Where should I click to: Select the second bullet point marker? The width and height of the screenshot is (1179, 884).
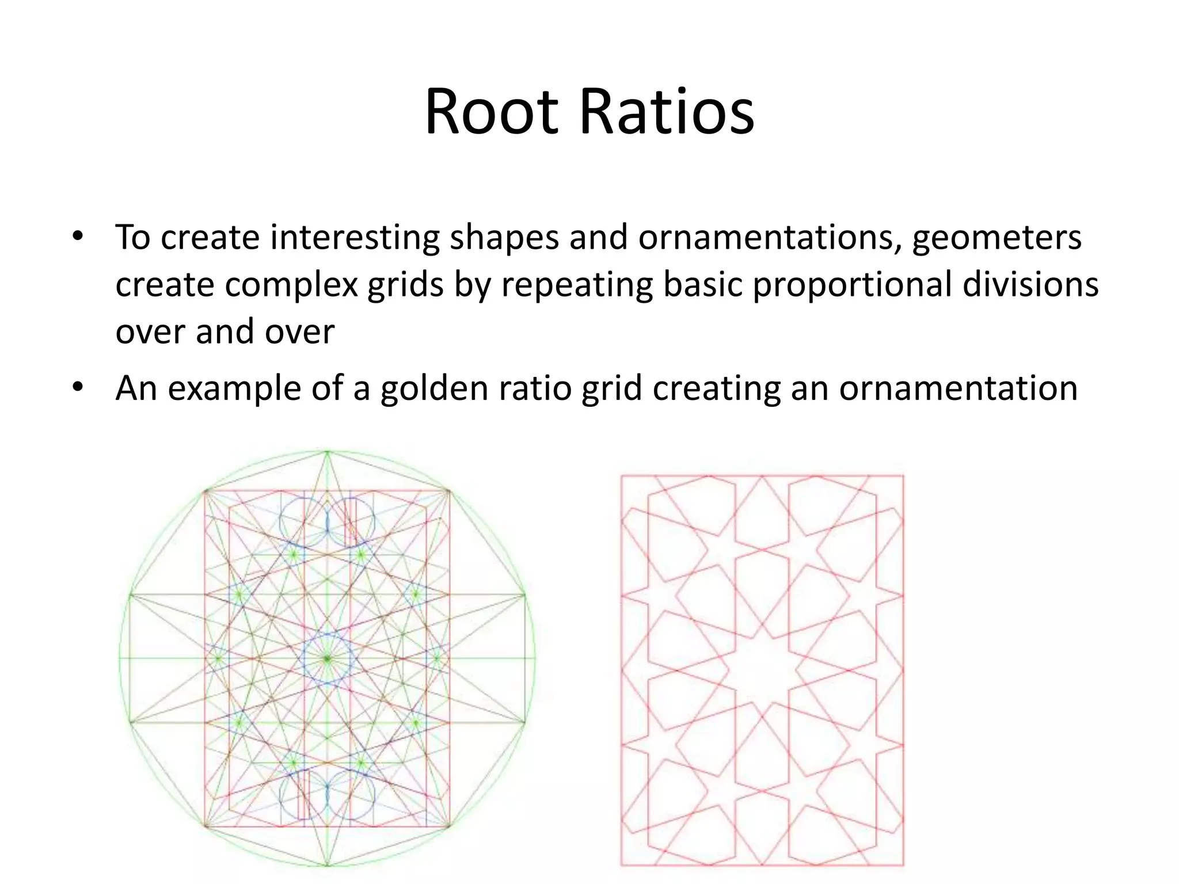point(78,387)
